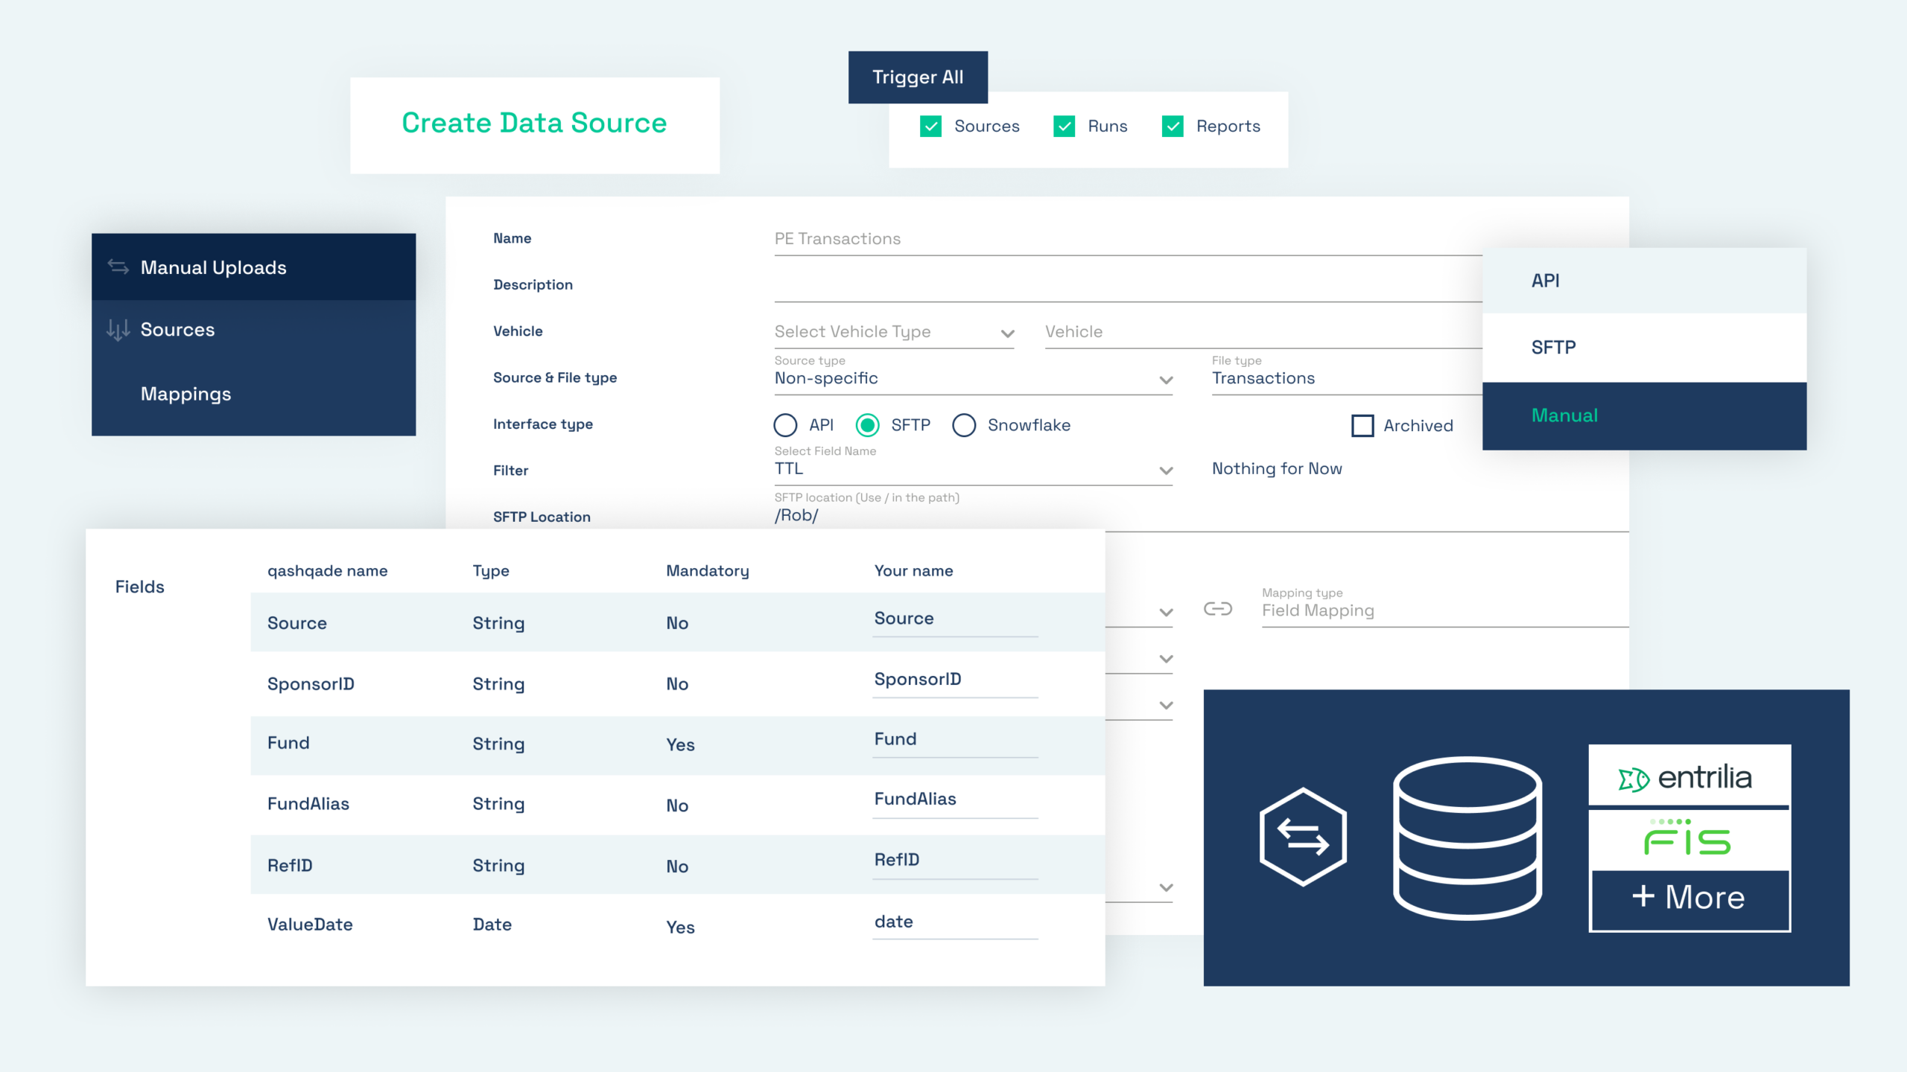
Task: Edit Your name field for SponsorID row
Action: click(x=955, y=680)
